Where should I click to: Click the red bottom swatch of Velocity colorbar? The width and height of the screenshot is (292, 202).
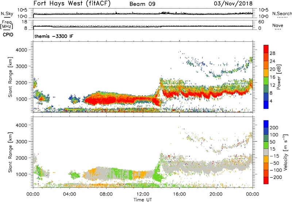point(266,180)
